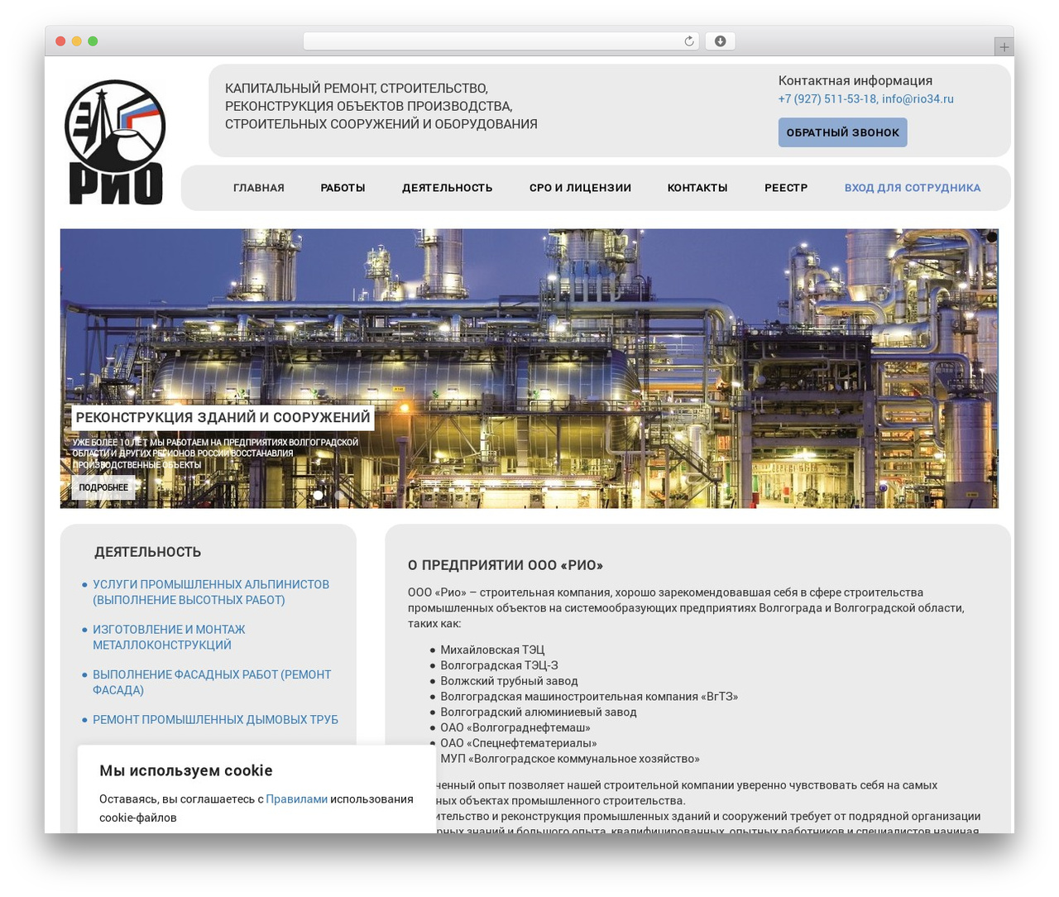Open ВЫПОЛНЕНИЕ ФАСАДНЫХ РАБОТ link
This screenshot has height=897, width=1059.
pyautogui.click(x=212, y=682)
